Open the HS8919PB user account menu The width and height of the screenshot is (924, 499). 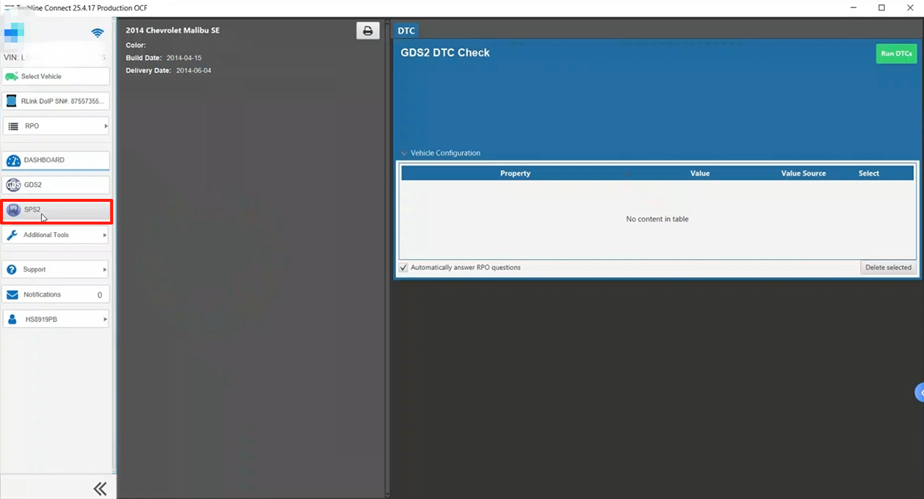56,319
